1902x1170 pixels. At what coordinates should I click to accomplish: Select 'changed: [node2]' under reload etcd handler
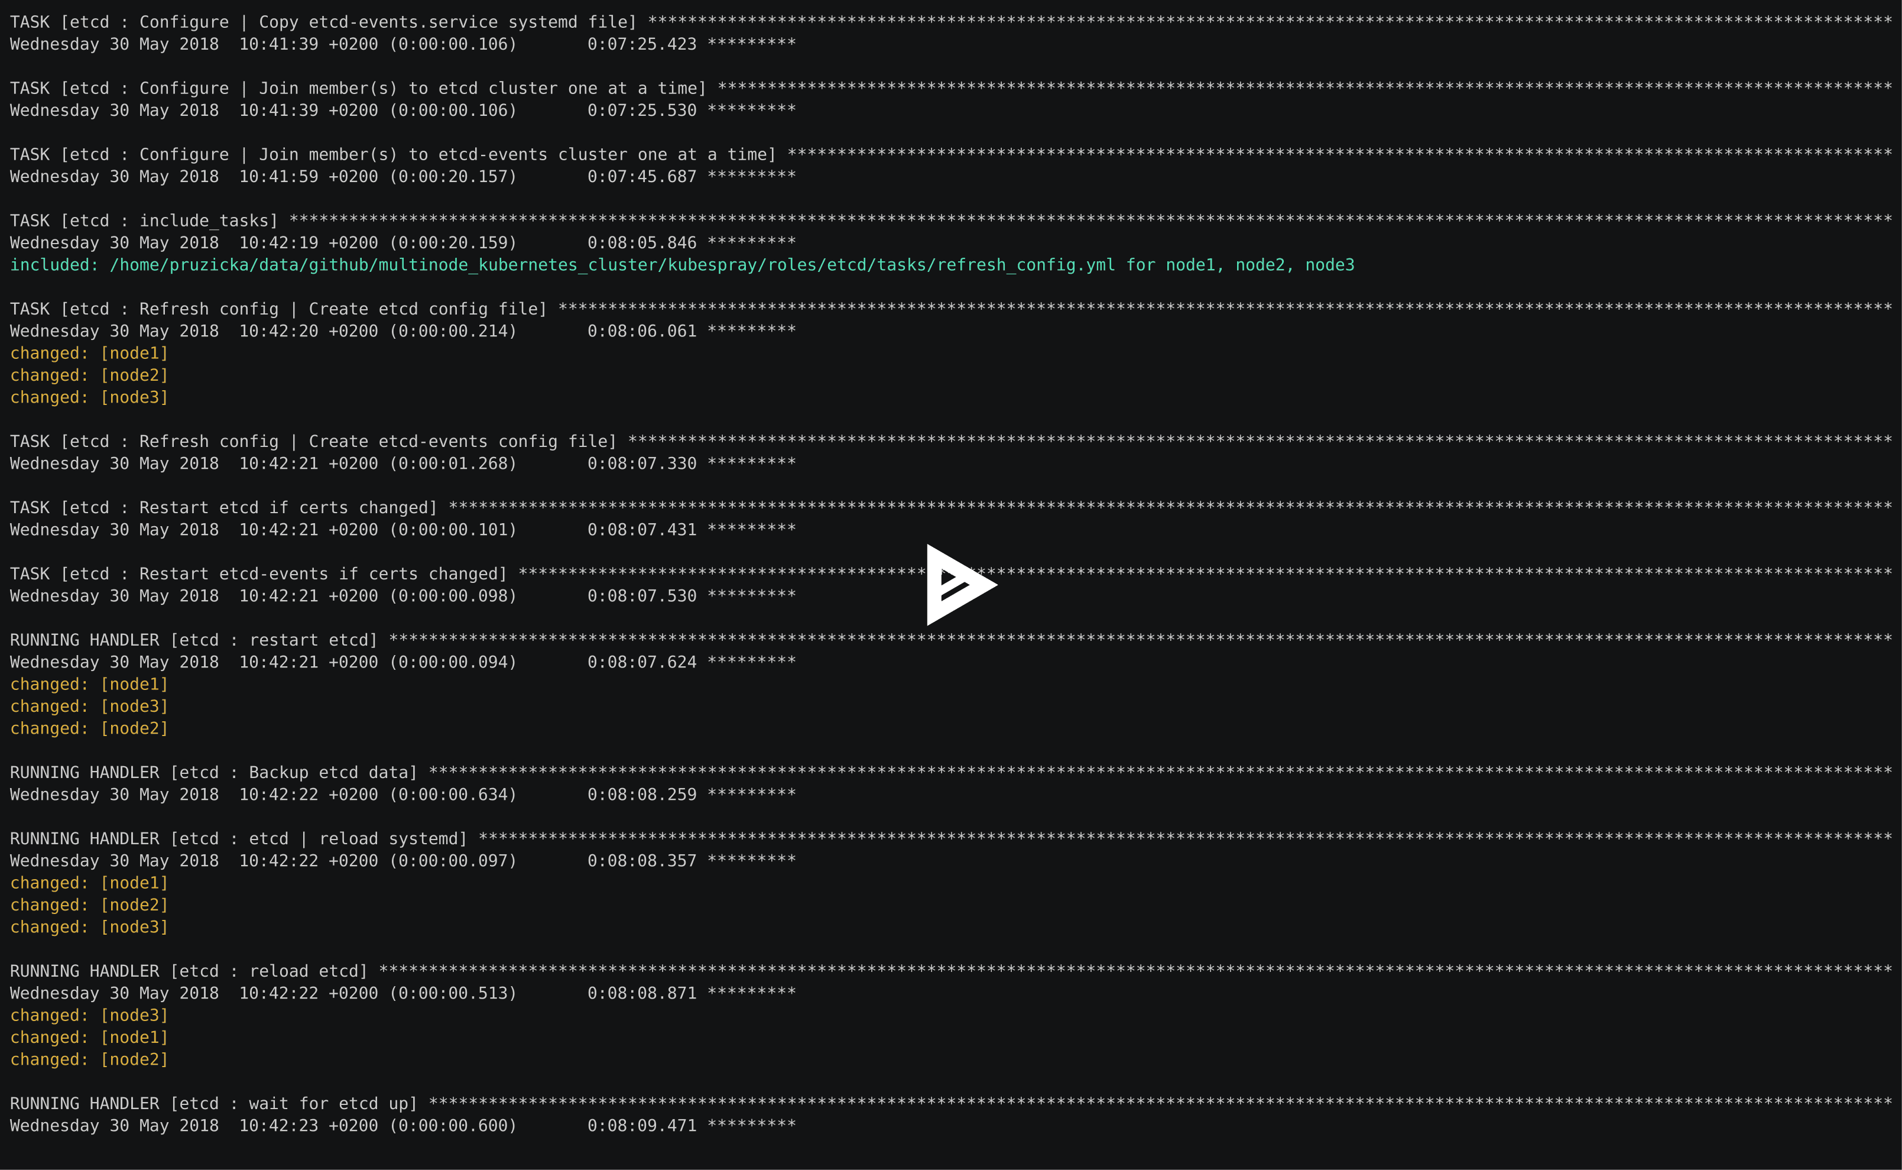[x=89, y=1059]
